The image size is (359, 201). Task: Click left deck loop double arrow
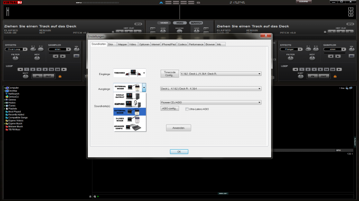(64, 69)
